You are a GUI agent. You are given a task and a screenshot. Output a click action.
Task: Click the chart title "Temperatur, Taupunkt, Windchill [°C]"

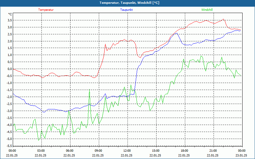click(x=129, y=3)
